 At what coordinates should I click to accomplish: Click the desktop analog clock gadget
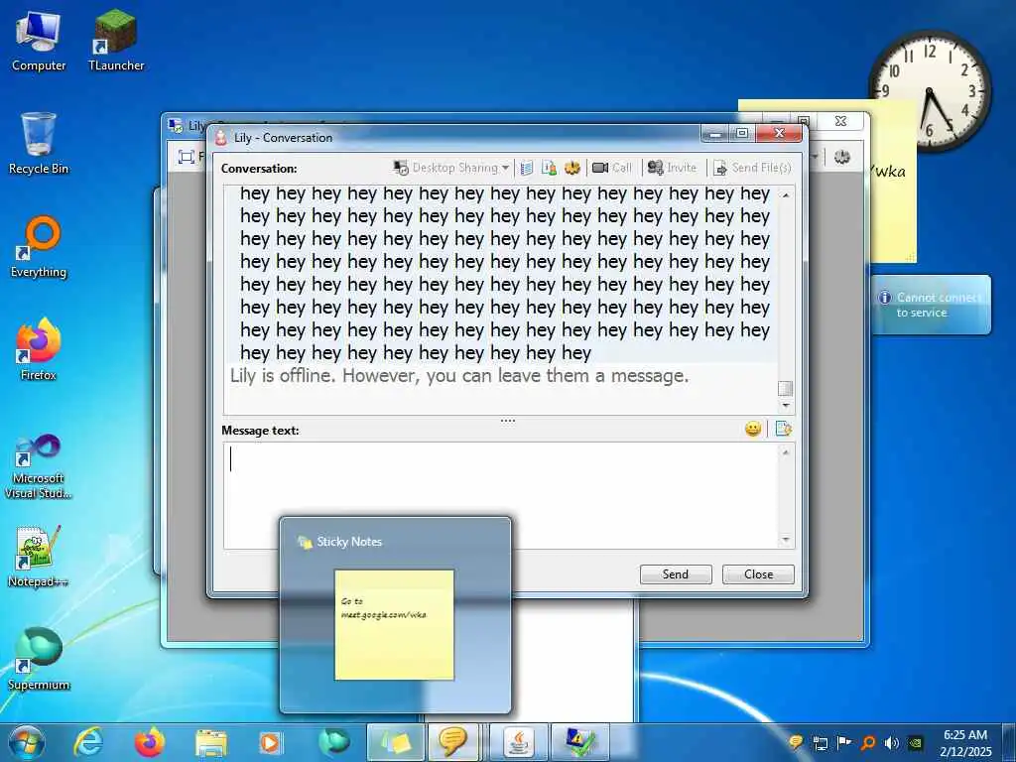[x=929, y=90]
